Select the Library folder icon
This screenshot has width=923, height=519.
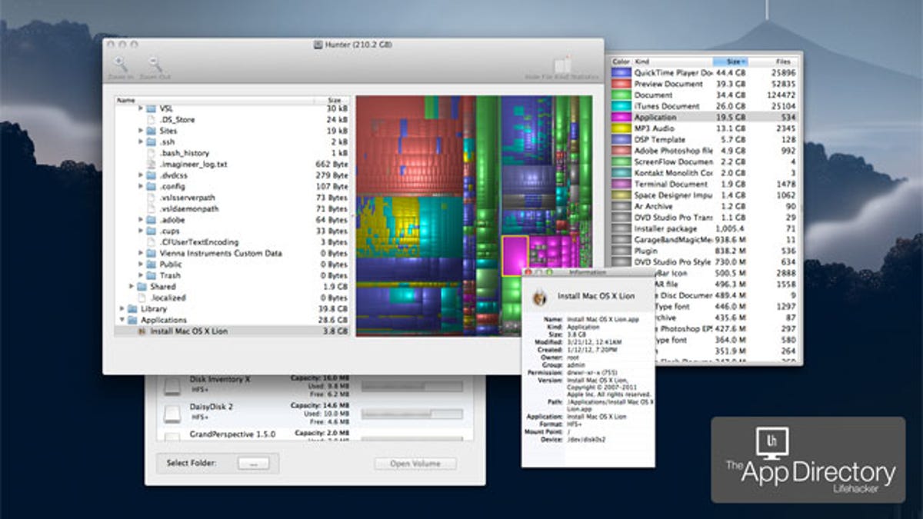132,309
